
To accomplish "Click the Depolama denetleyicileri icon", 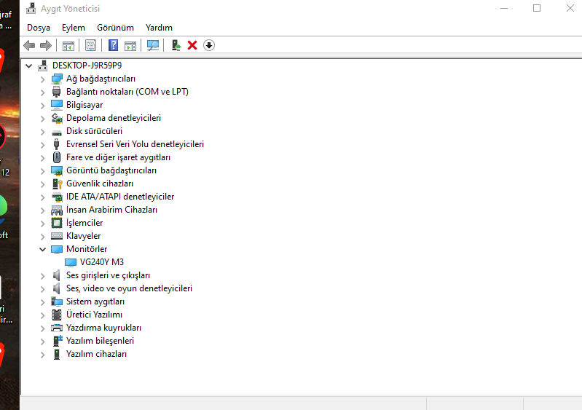I will click(x=57, y=118).
